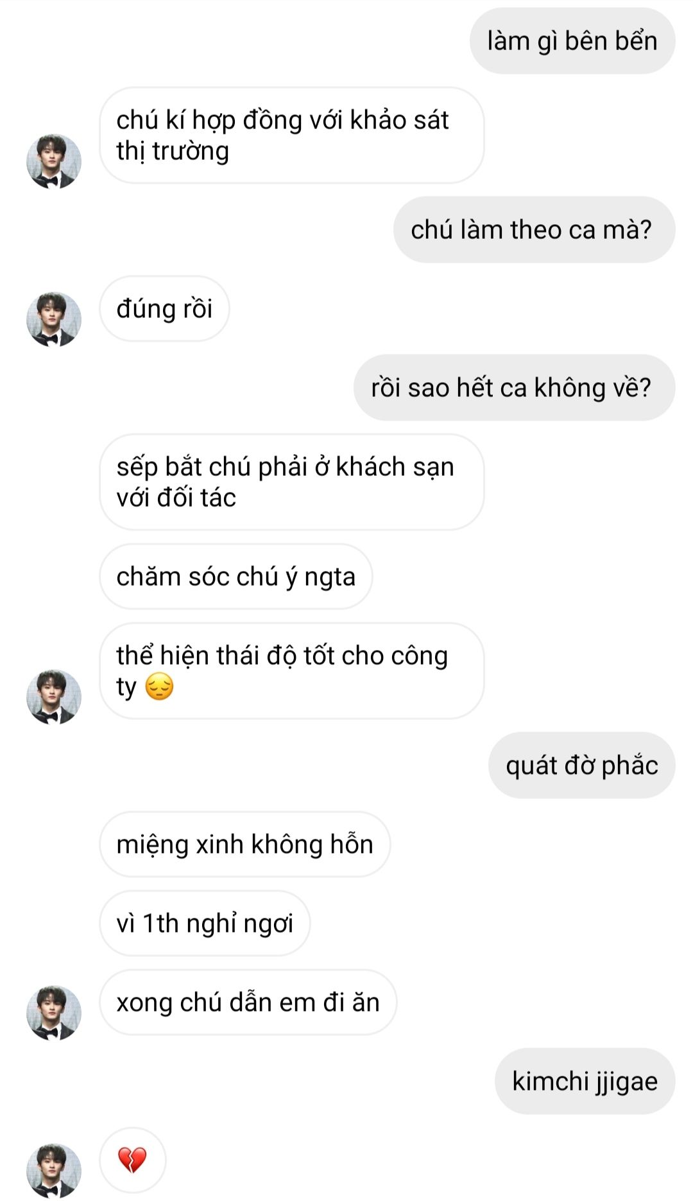Viewport: 693px width, 1201px height.
Task: Select the "chú kí hợp đồng" message bubble
Action: click(x=291, y=136)
